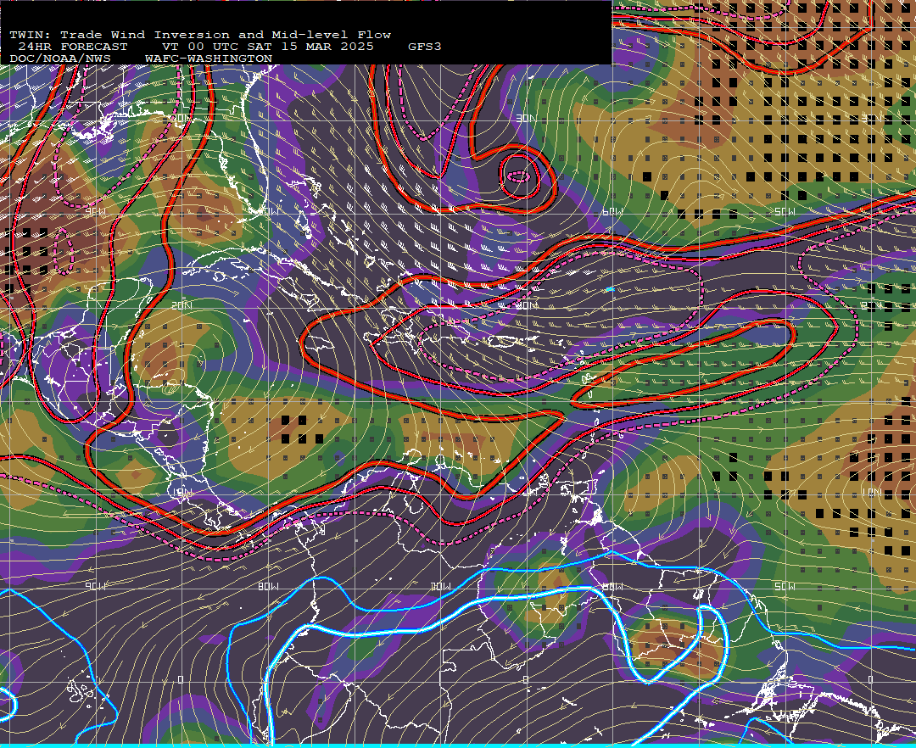Click the valid time 'VT 00 UTC SAT 15 MAR 2025'
Screen dimensions: 916x748
point(267,47)
